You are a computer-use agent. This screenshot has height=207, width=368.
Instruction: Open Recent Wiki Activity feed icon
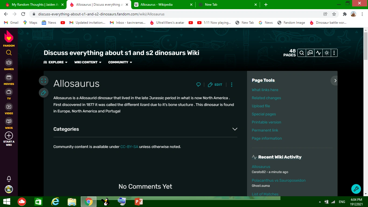(x=318, y=53)
